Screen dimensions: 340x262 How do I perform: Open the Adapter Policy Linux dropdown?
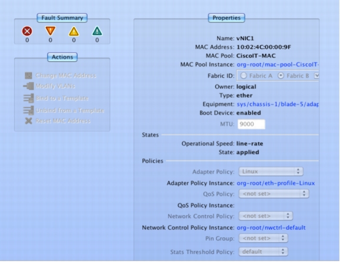(x=271, y=172)
